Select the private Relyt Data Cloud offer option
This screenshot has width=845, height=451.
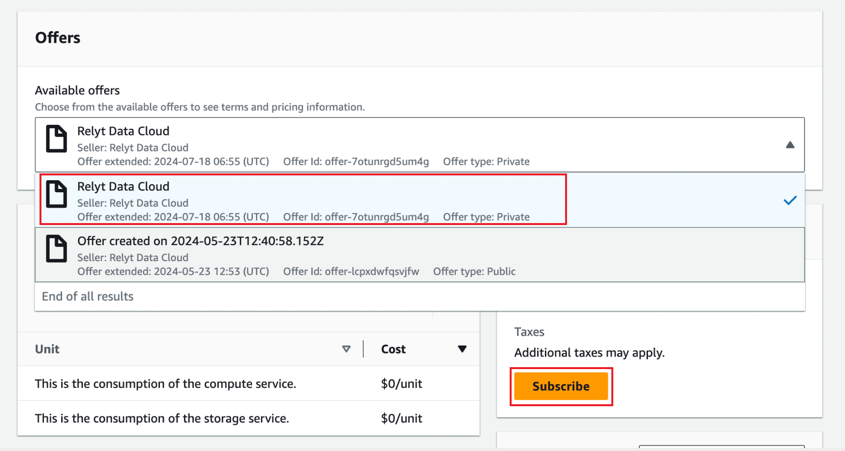(x=420, y=200)
